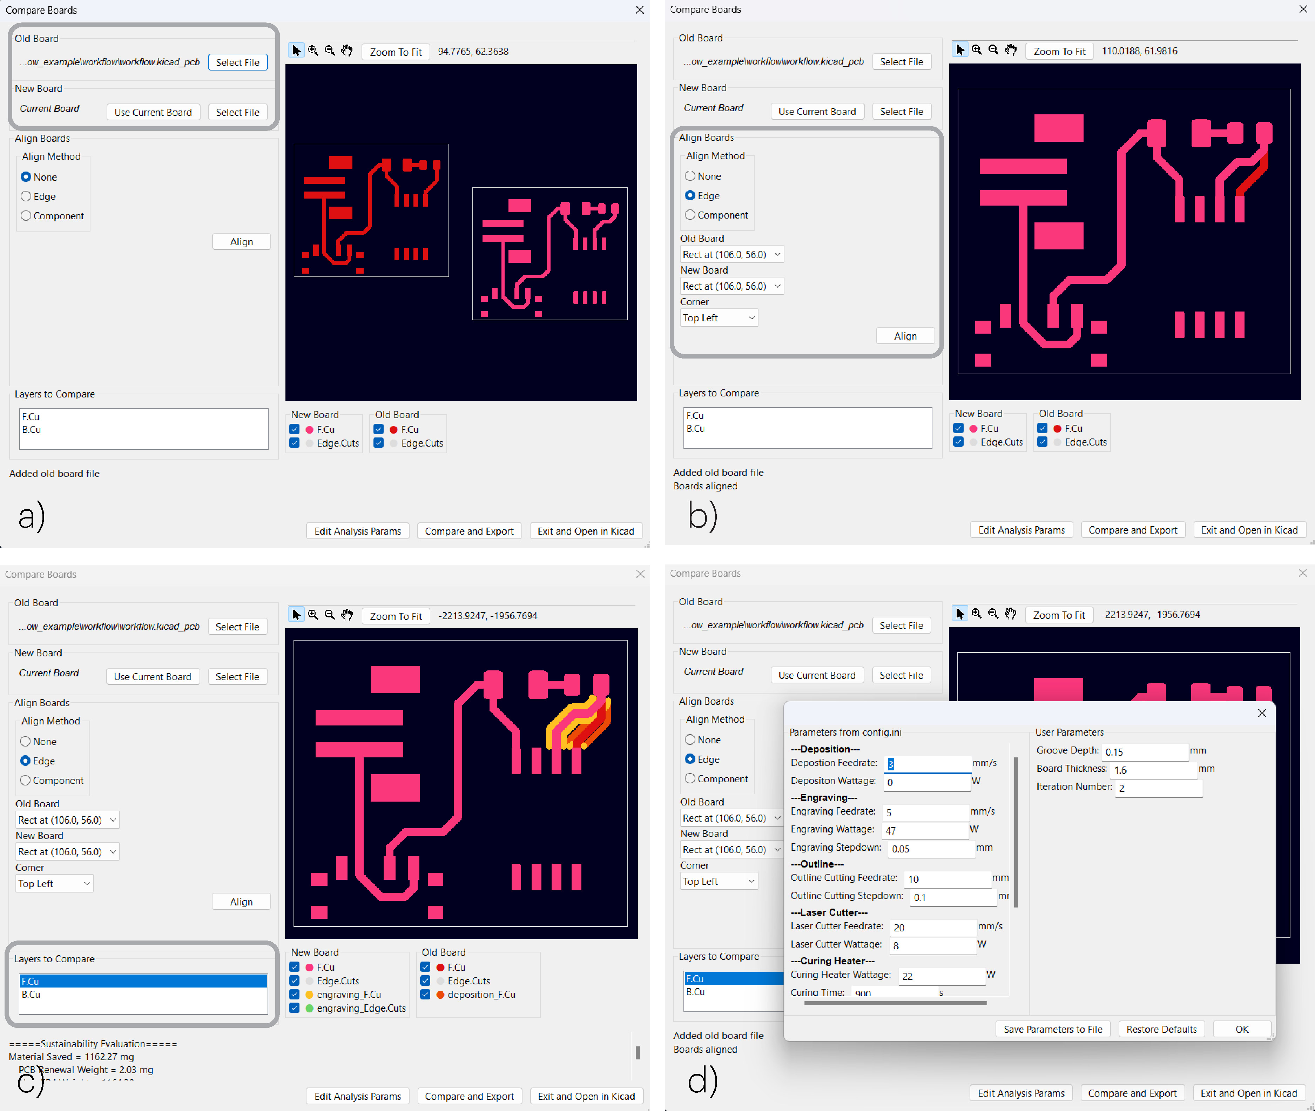Select Component align method in panel a
This screenshot has height=1111, width=1315.
coord(26,216)
